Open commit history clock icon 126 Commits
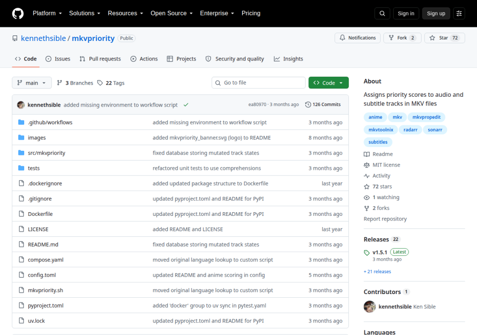Screen dimensions: 477x335 point(308,105)
